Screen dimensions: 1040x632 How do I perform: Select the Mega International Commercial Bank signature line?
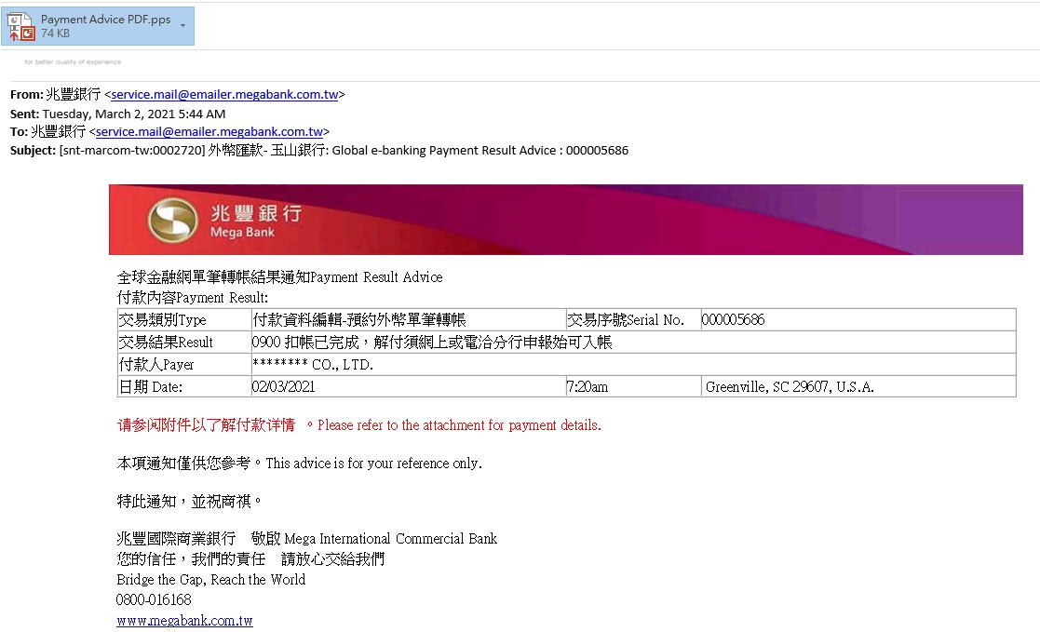306,539
